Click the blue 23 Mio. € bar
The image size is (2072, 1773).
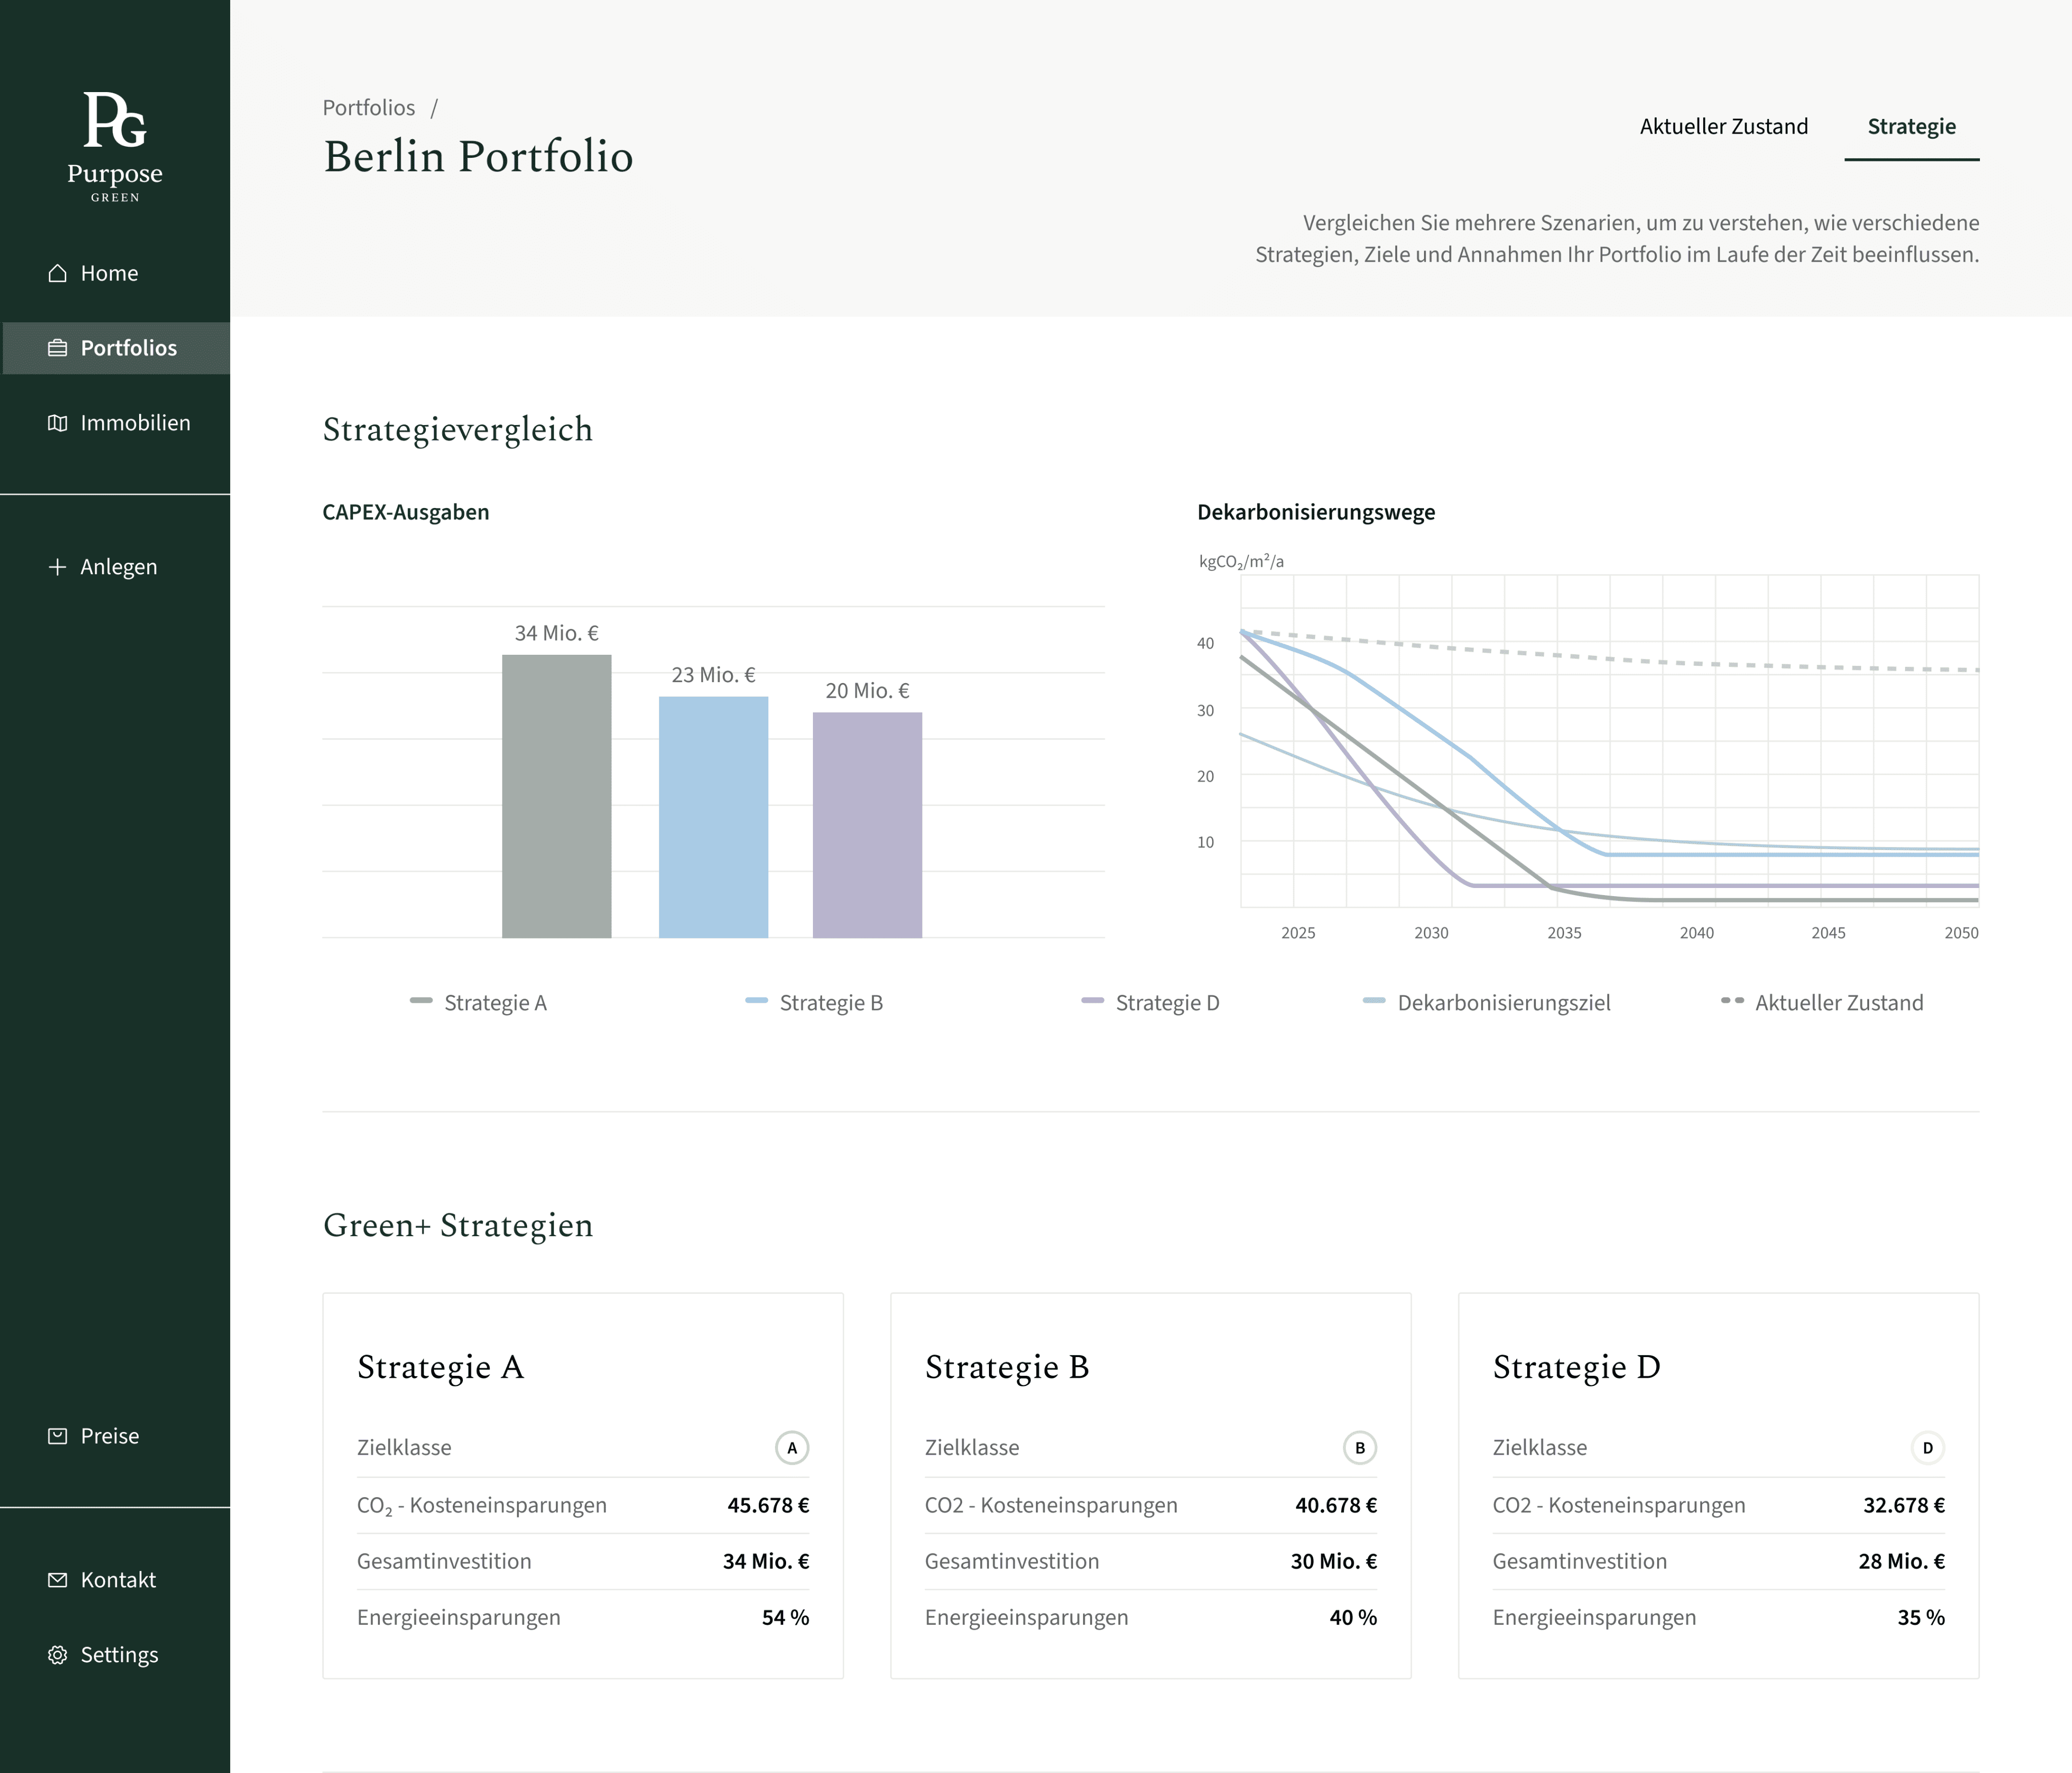point(713,816)
